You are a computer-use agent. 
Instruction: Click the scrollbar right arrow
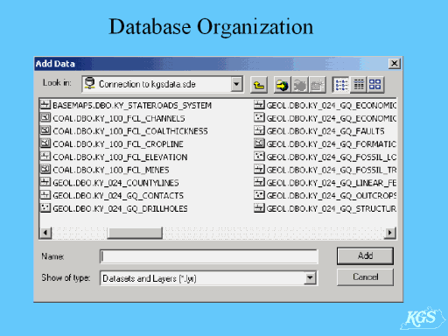[390, 233]
